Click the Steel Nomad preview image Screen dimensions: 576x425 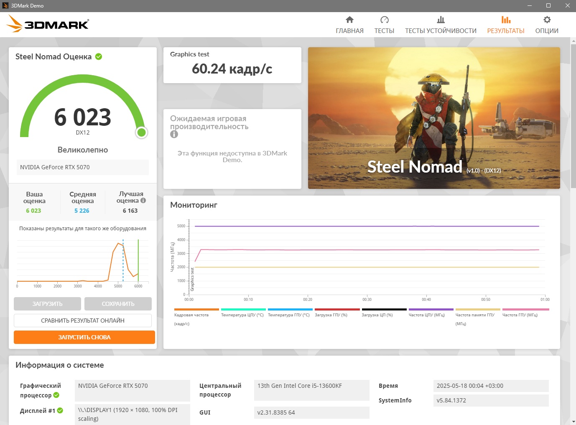434,118
